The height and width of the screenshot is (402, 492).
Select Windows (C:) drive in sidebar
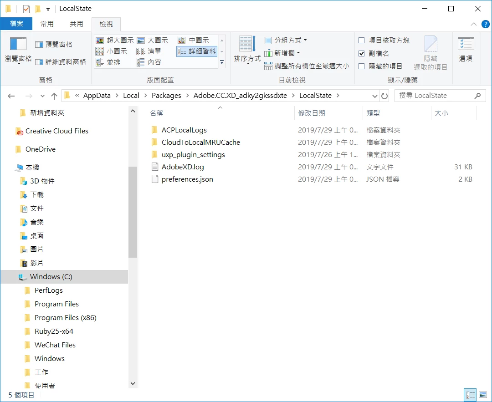pyautogui.click(x=64, y=276)
